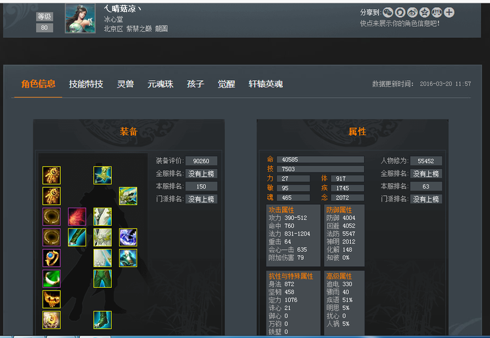Open the 轩辕英魂 tab
The width and height of the screenshot is (490, 338).
pyautogui.click(x=266, y=84)
